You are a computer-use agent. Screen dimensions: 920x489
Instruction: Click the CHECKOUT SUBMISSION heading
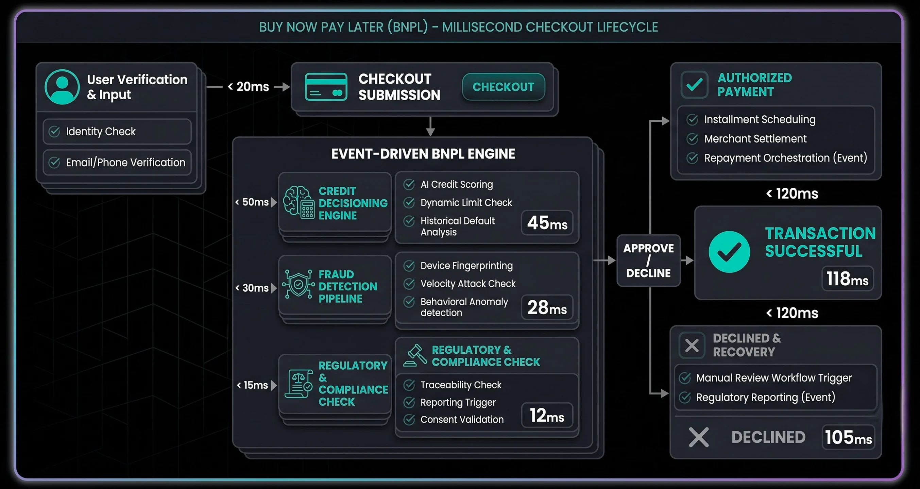pyautogui.click(x=399, y=87)
